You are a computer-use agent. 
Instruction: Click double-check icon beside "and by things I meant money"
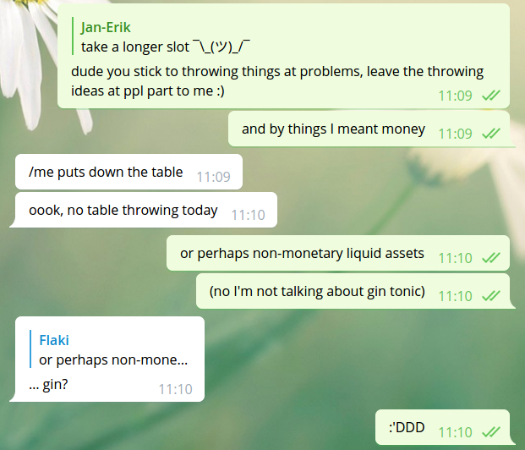point(490,134)
